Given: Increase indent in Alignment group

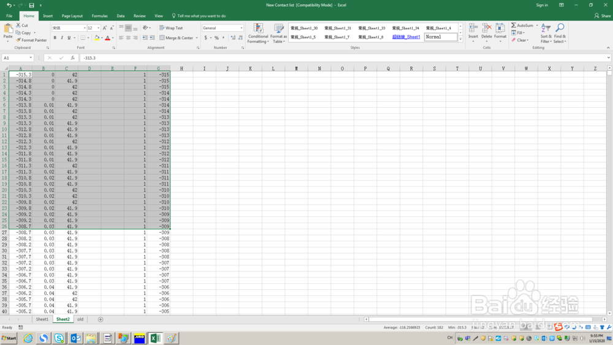Looking at the screenshot, I should [x=152, y=38].
